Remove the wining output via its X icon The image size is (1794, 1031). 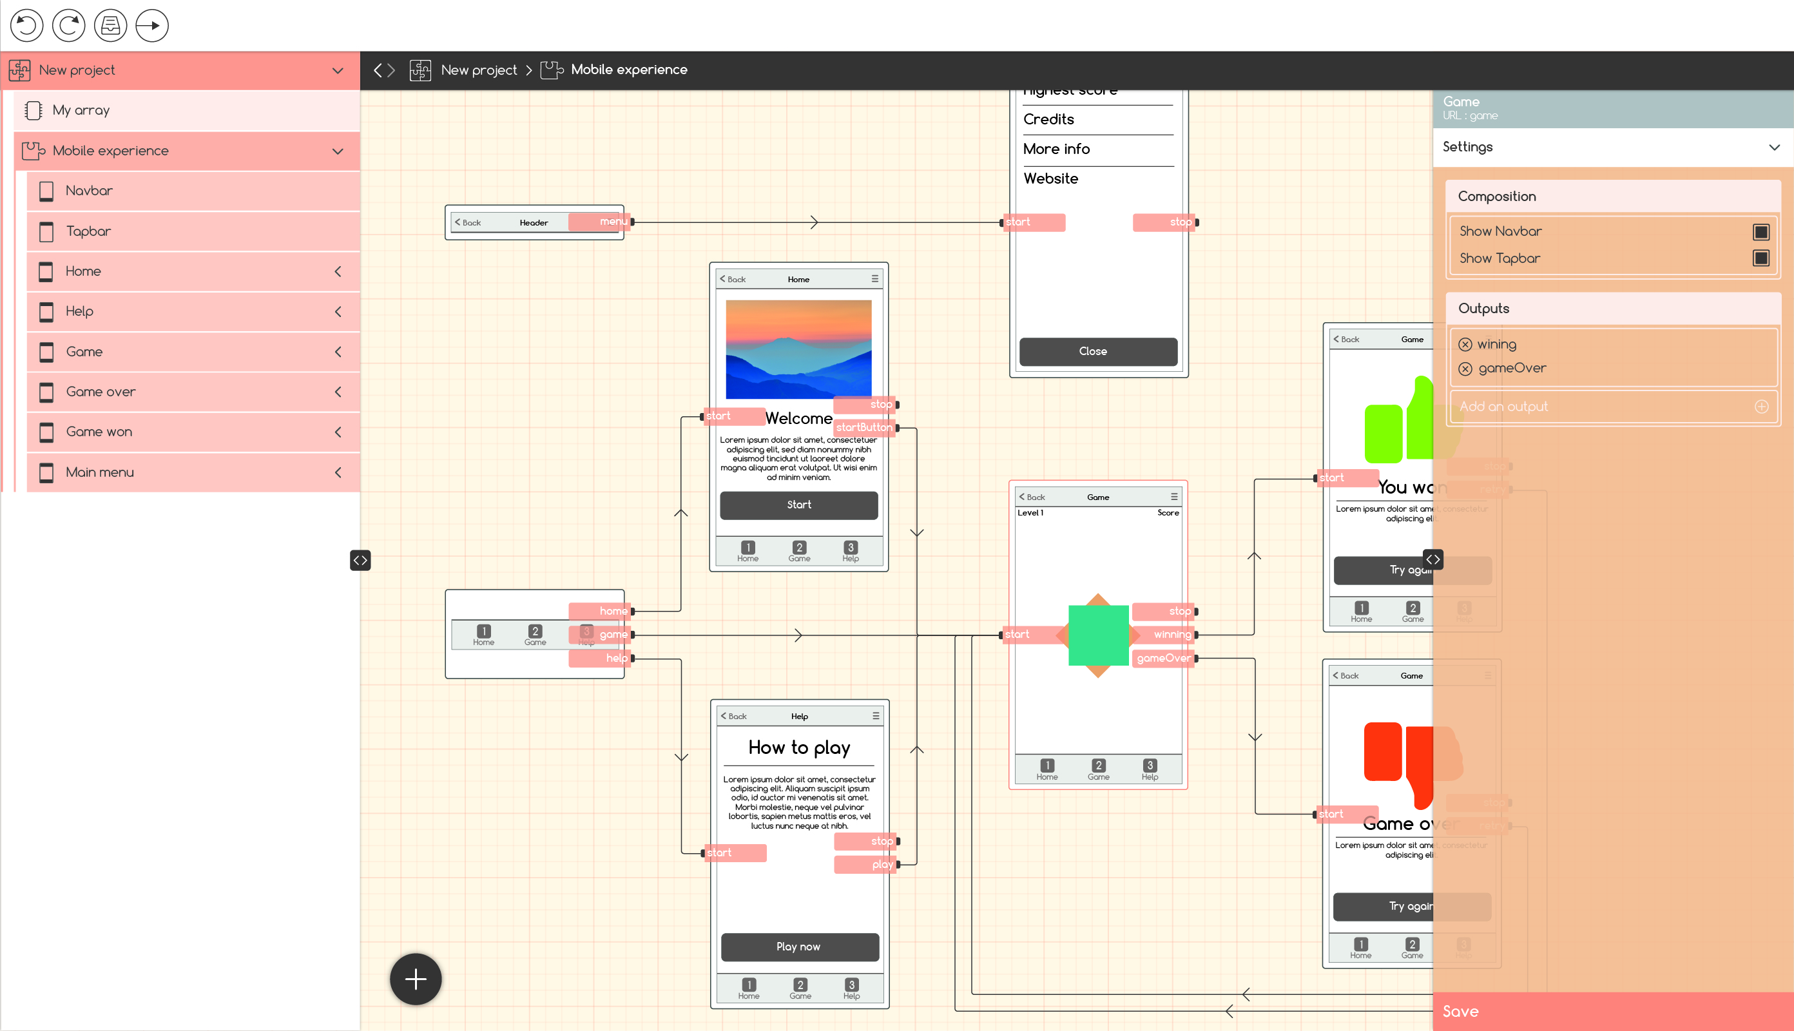point(1465,345)
